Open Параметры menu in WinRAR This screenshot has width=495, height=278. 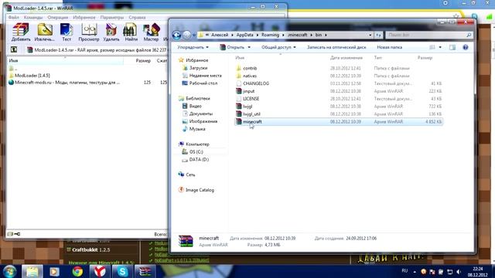[x=111, y=17]
